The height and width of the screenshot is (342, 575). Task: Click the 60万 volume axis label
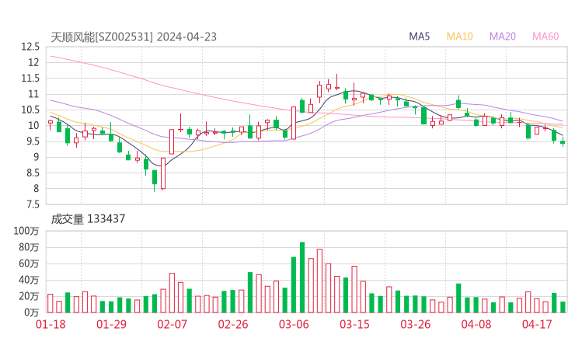click(29, 263)
